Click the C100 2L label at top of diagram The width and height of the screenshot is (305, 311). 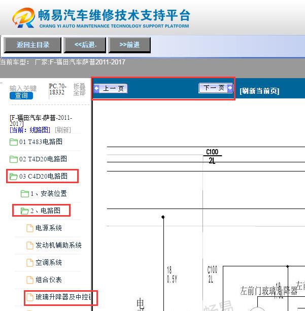pyautogui.click(x=212, y=156)
